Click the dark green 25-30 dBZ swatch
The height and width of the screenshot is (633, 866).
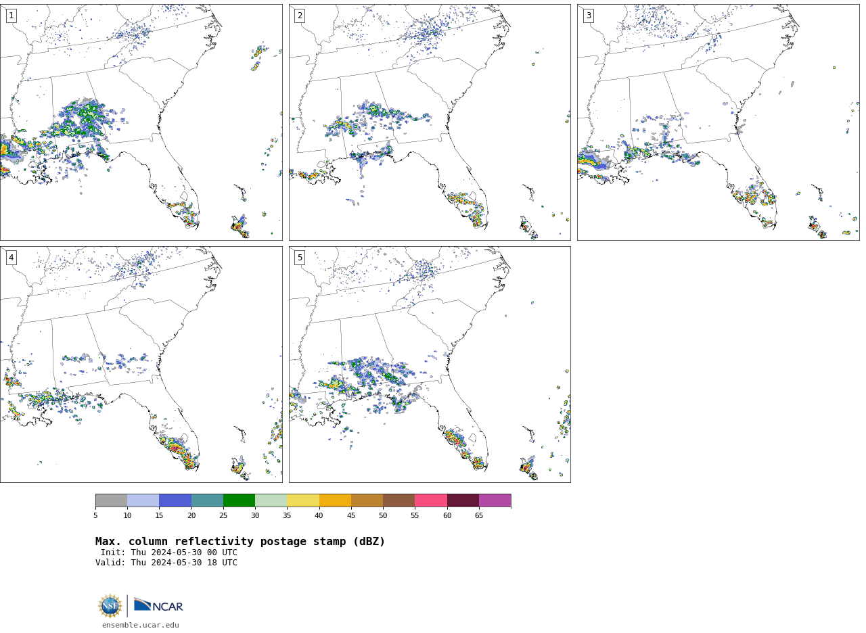coord(239,500)
